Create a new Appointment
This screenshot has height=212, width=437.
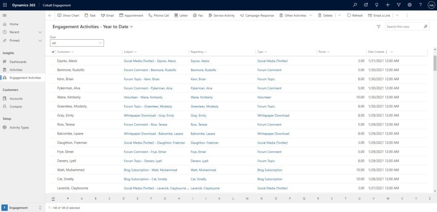pyautogui.click(x=131, y=16)
